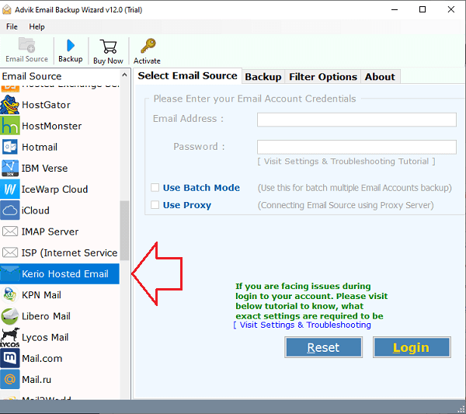Click the email source list scrollbar thumb
466x414 pixels.
click(124, 231)
